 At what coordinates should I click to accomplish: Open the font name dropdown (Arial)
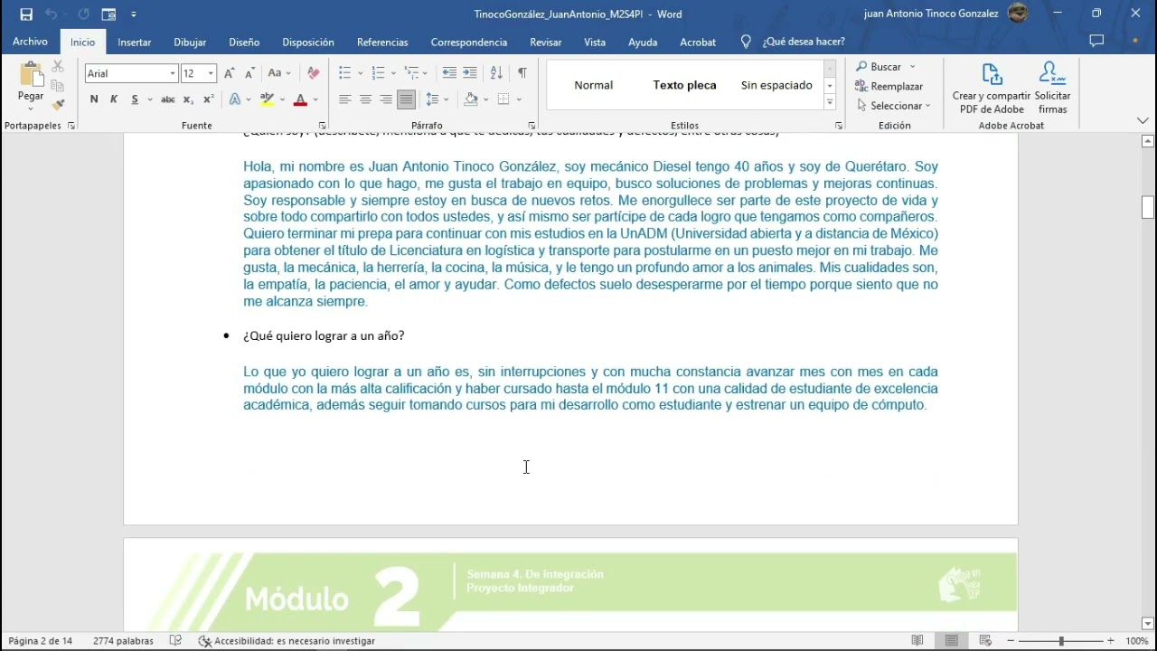pyautogui.click(x=172, y=73)
